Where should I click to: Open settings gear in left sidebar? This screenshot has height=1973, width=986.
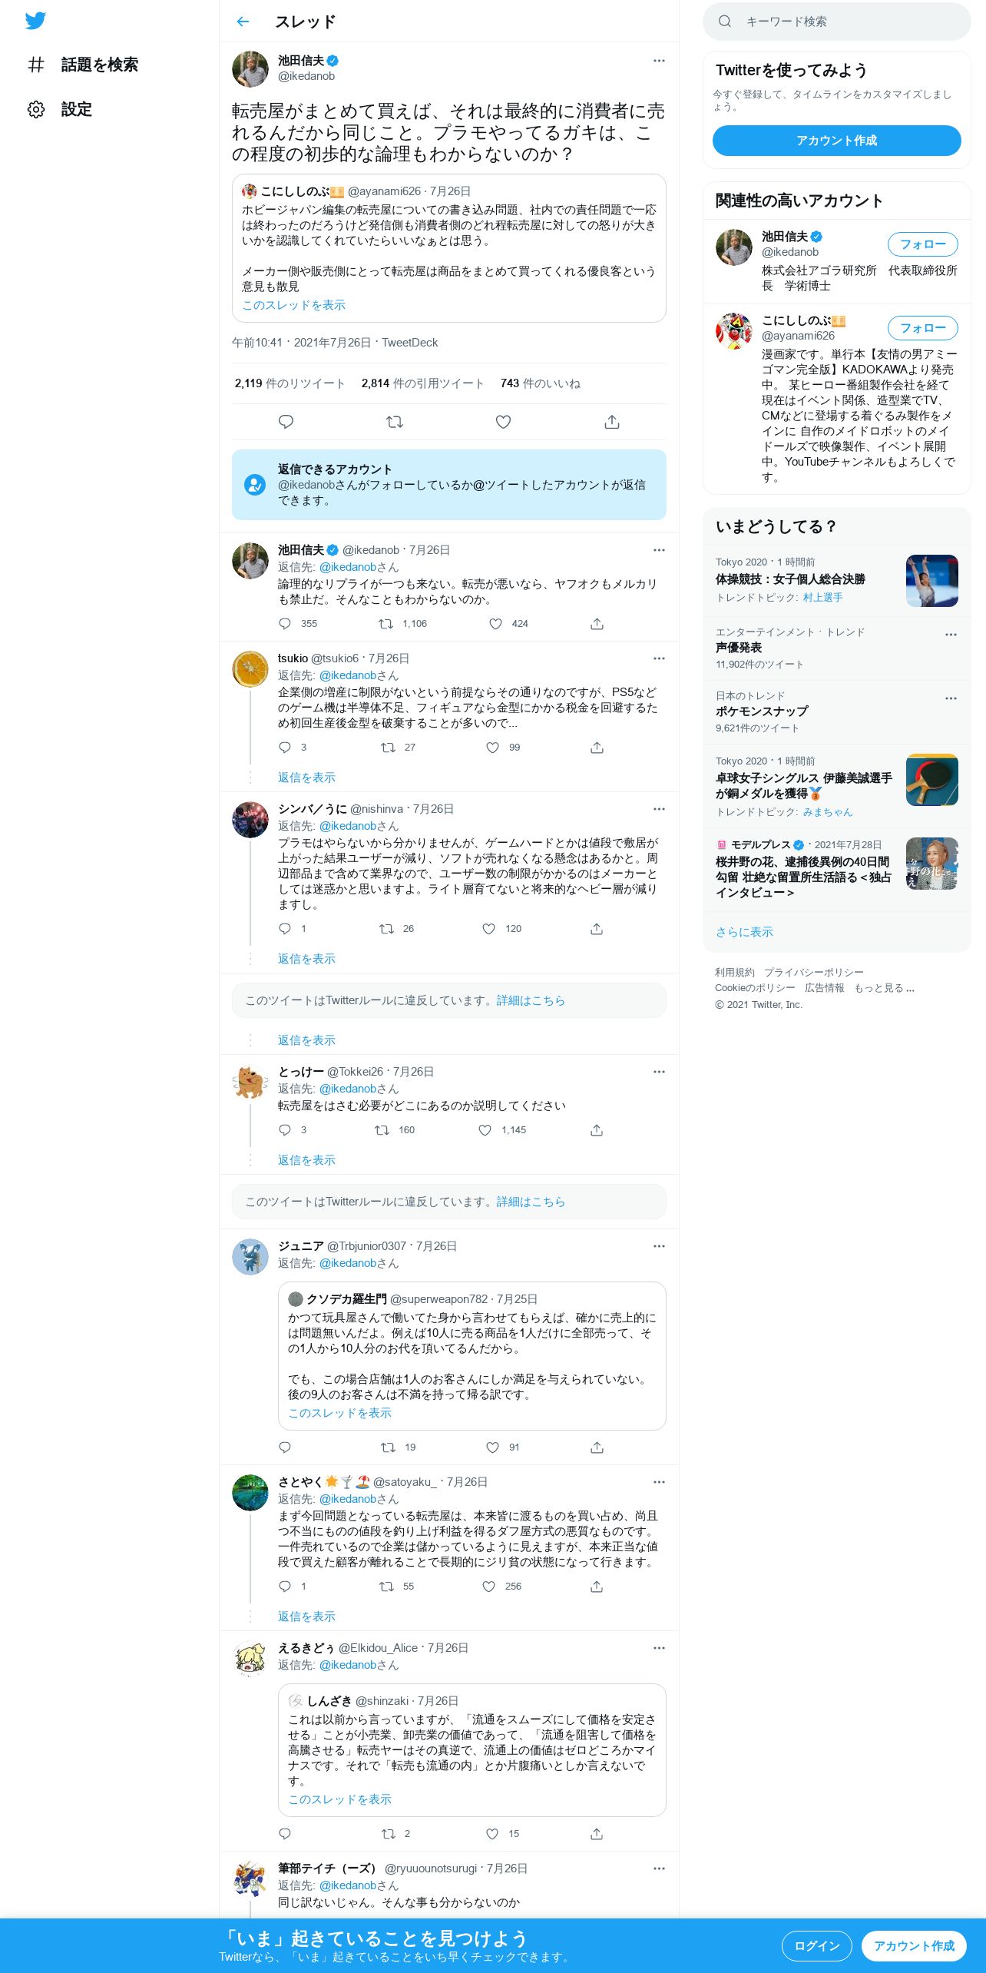point(36,109)
